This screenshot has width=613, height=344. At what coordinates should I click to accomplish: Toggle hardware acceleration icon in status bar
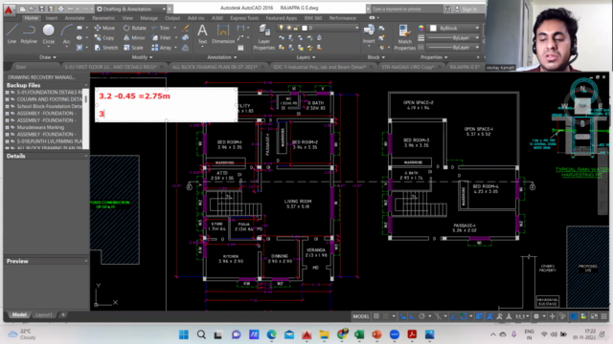tap(574, 316)
